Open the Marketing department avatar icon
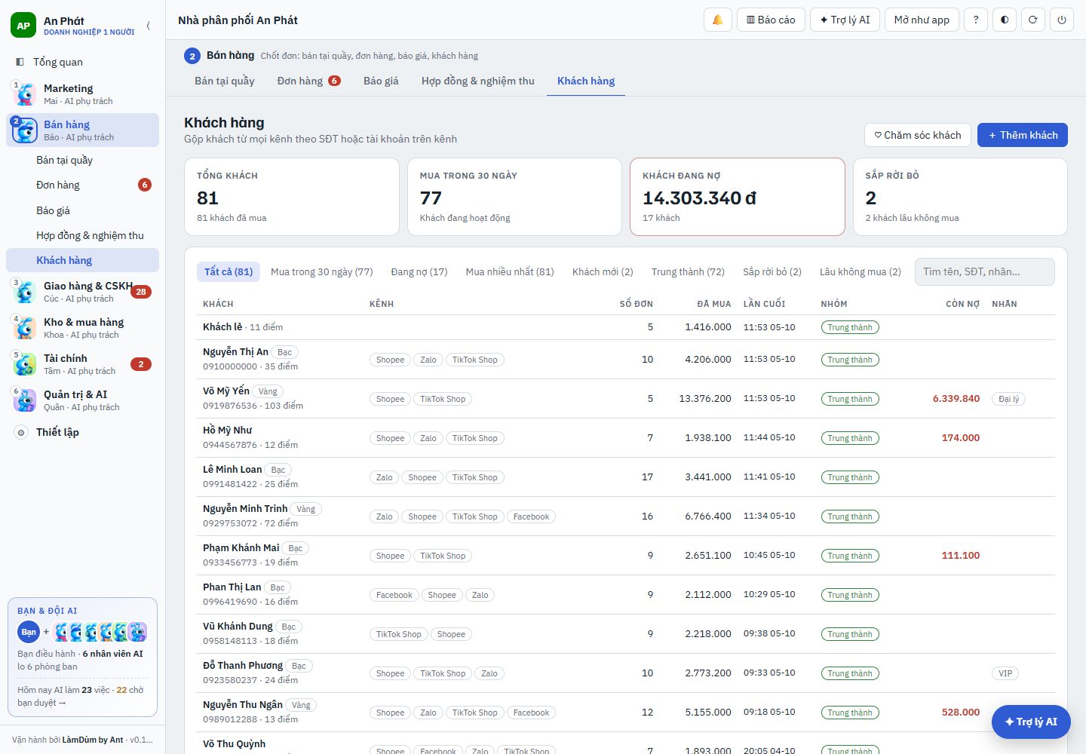This screenshot has width=1086, height=754. pos(24,93)
